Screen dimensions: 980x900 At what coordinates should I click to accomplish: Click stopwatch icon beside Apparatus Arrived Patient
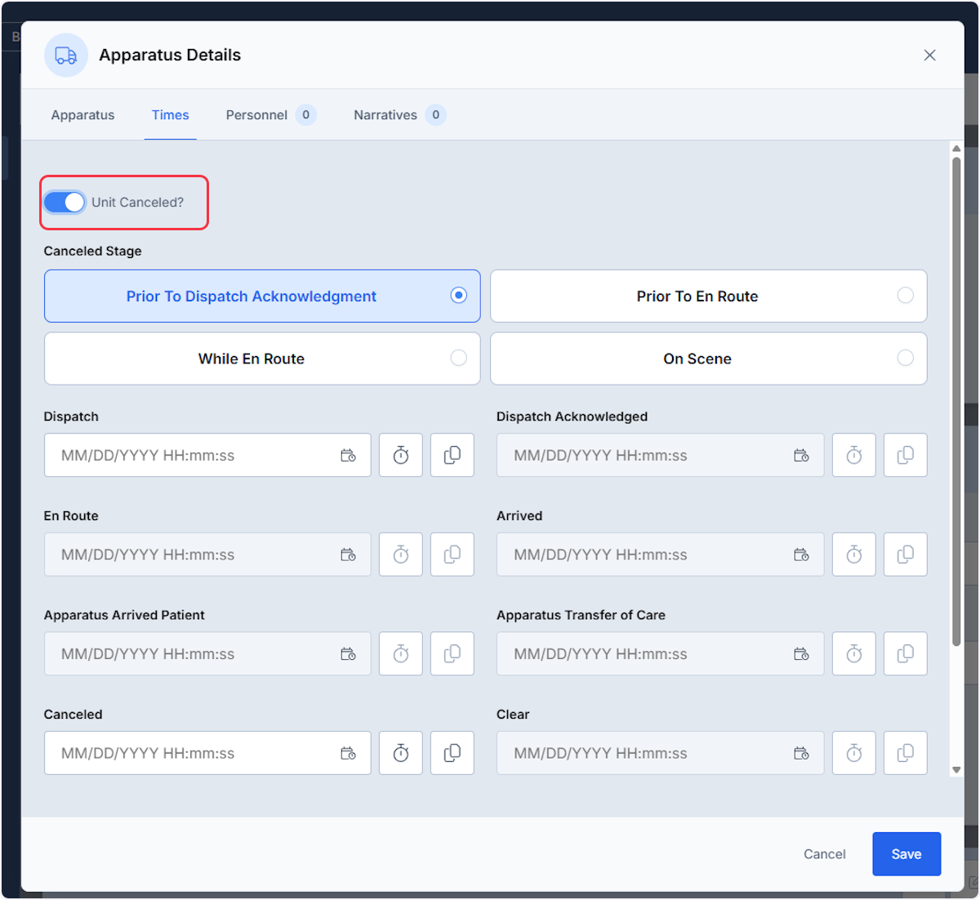pyautogui.click(x=401, y=653)
